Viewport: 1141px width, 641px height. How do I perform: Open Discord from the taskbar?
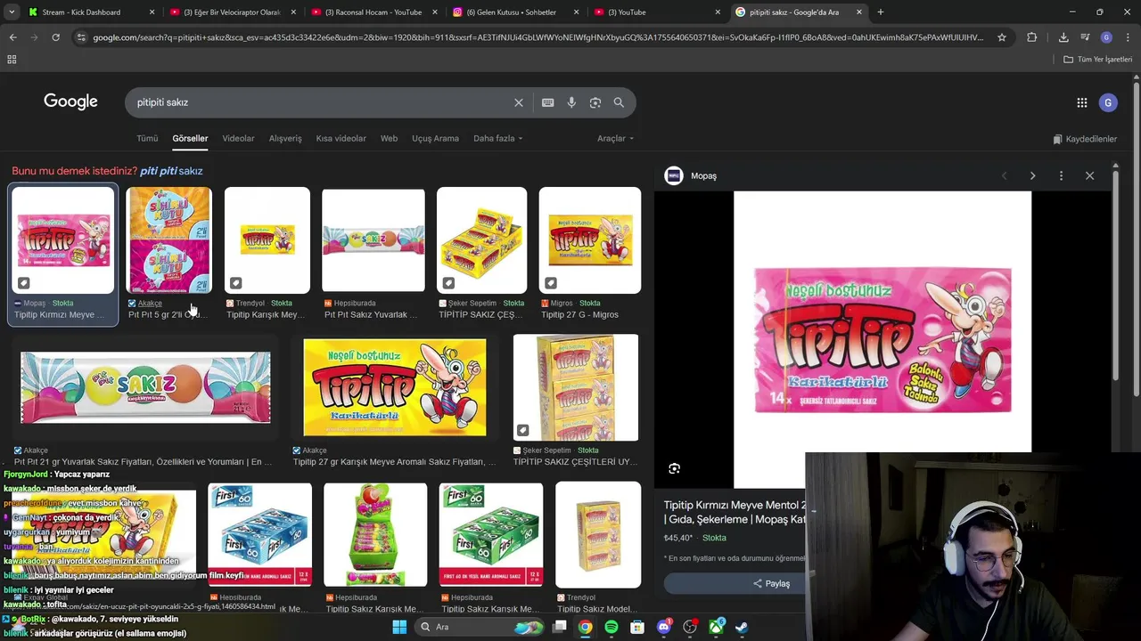[663, 627]
